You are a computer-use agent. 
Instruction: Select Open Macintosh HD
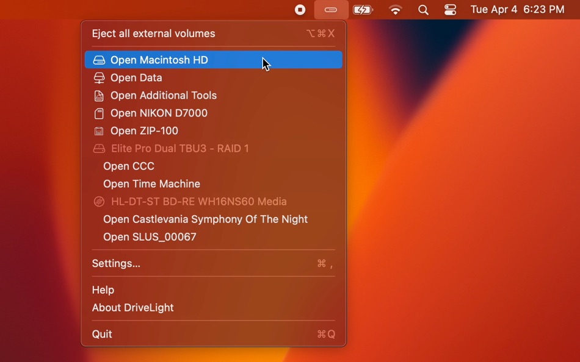214,60
